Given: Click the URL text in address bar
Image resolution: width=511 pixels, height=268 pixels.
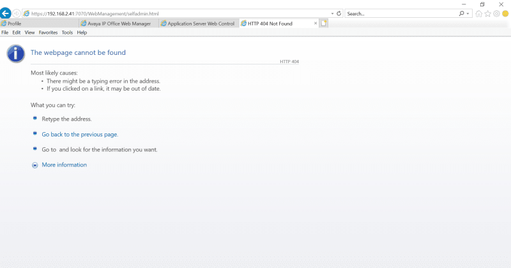Looking at the screenshot, I should point(95,13).
